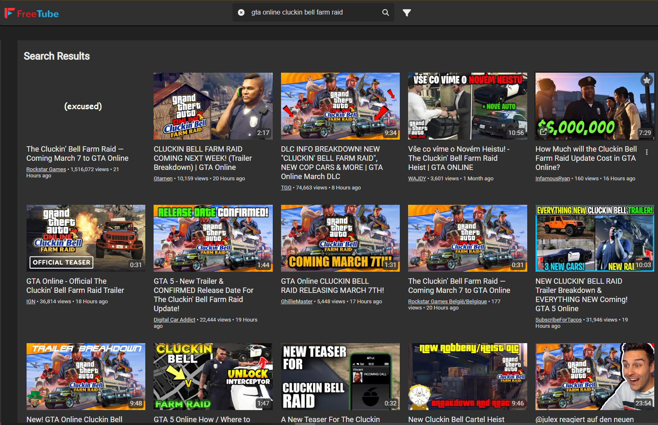The height and width of the screenshot is (425, 658).
Task: Open the Digital Car Addict channel
Action: click(x=174, y=320)
